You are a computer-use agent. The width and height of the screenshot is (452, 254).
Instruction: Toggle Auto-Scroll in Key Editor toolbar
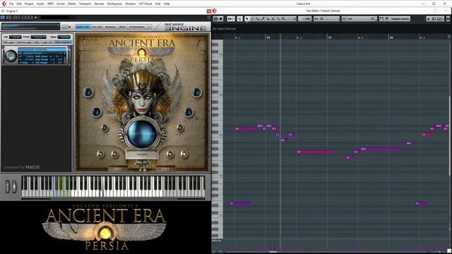coord(230,19)
